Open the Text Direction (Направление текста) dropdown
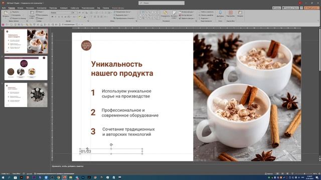321x180 pixels. pyautogui.click(x=122, y=12)
